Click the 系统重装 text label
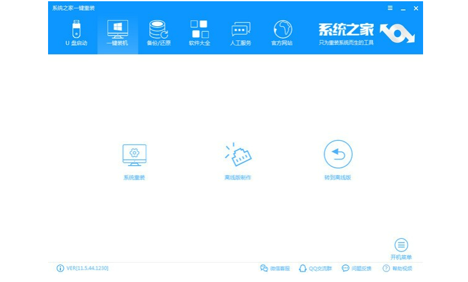468x282 pixels. tap(134, 178)
